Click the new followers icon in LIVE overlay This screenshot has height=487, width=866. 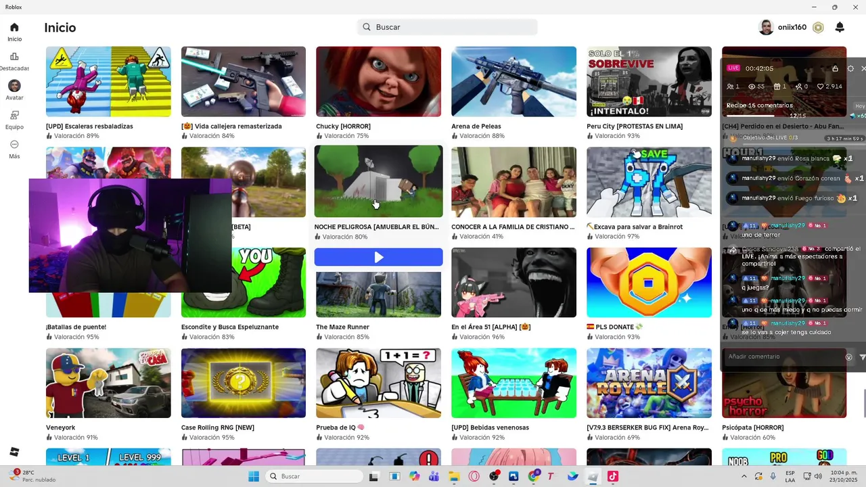click(x=802, y=87)
